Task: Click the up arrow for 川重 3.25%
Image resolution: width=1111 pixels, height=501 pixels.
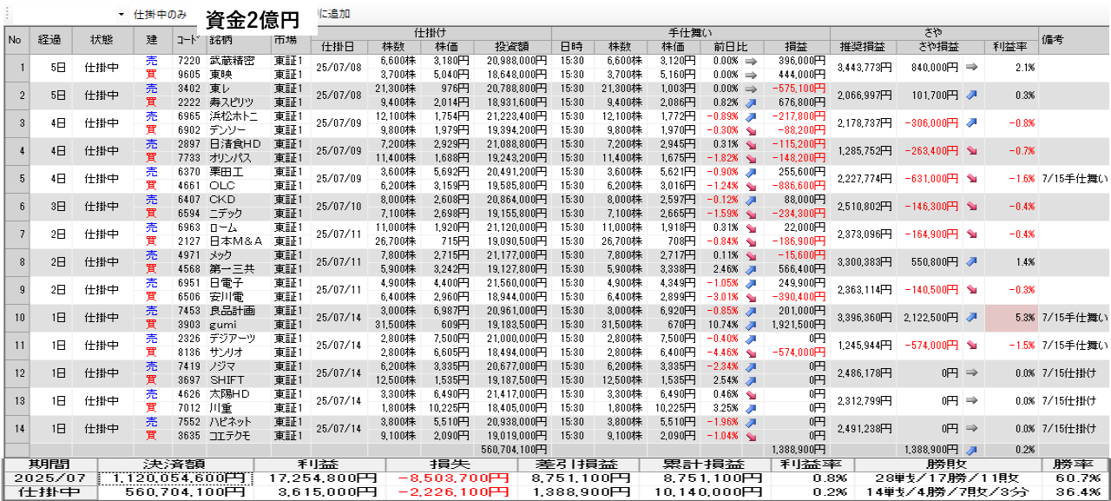Action: click(x=751, y=408)
